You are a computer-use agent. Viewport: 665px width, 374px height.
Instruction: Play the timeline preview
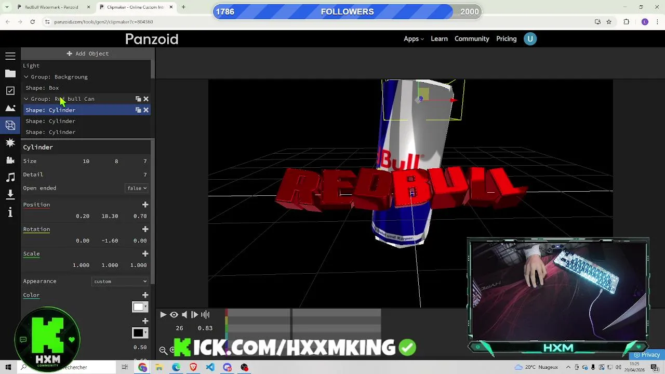pos(163,314)
